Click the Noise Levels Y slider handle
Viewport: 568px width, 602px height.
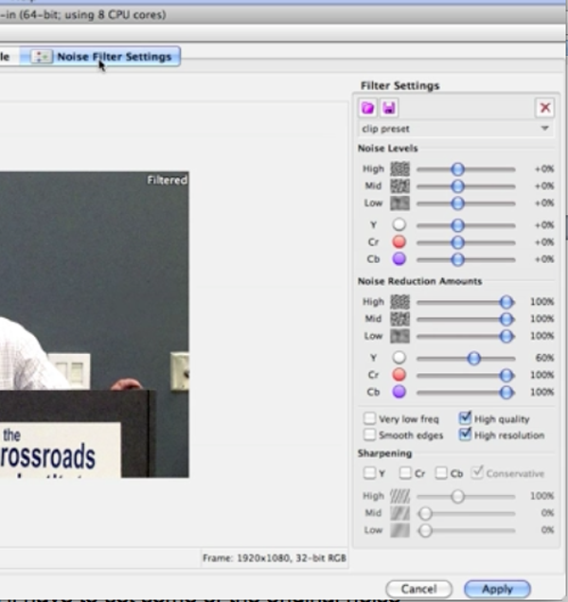click(457, 225)
